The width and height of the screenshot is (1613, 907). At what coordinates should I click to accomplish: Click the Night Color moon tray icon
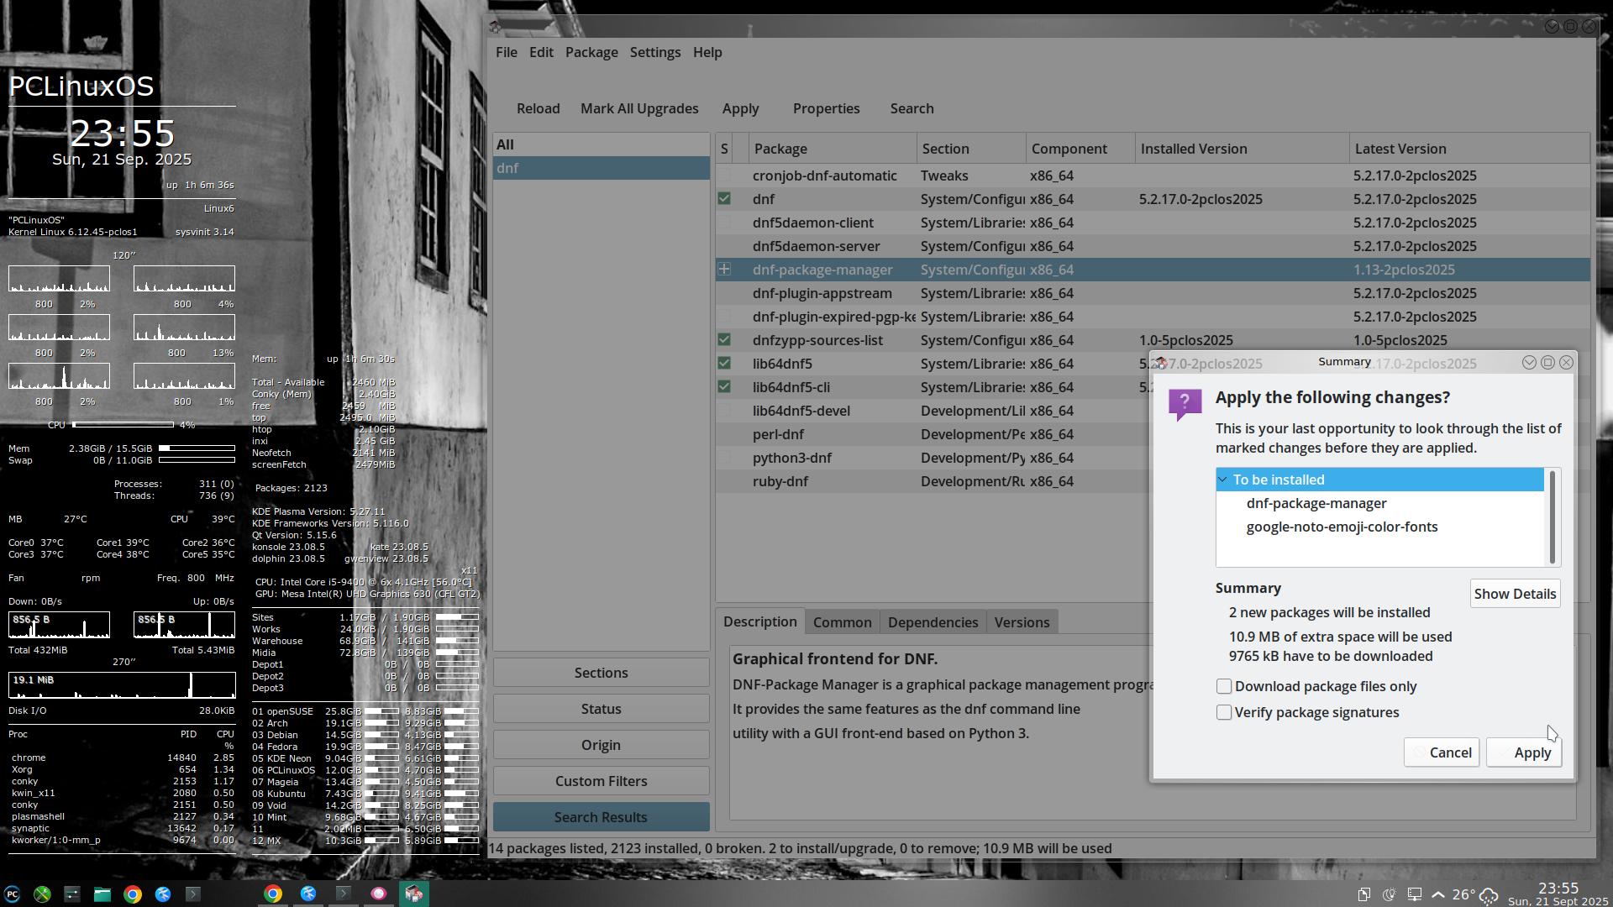point(1390,894)
